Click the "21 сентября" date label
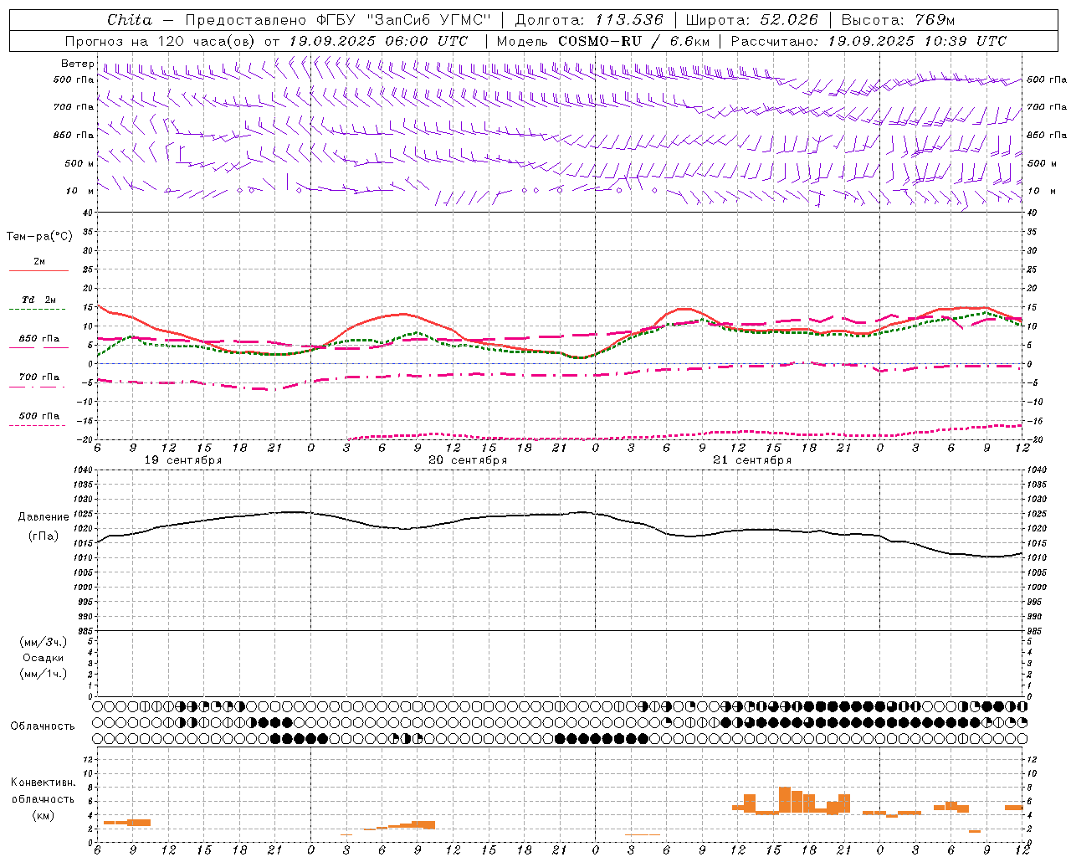The height and width of the screenshot is (857, 1071). coord(752,460)
